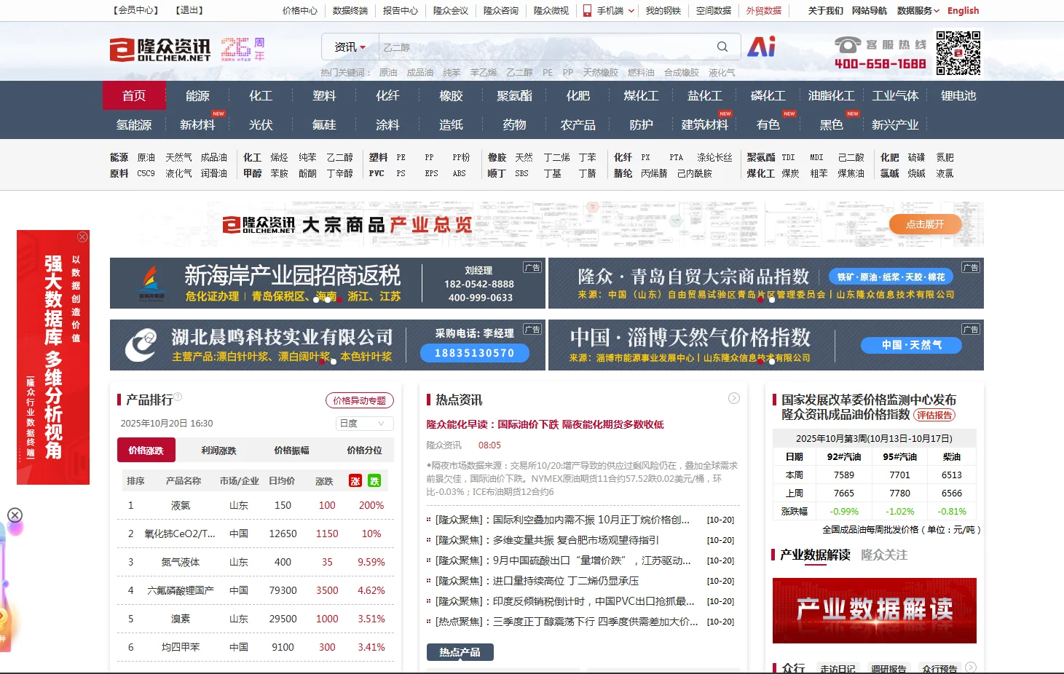Open the 价格中心 top link
Image resolution: width=1064 pixels, height=674 pixels.
[300, 10]
